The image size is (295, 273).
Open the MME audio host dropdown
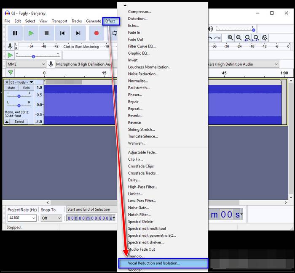tap(26, 64)
